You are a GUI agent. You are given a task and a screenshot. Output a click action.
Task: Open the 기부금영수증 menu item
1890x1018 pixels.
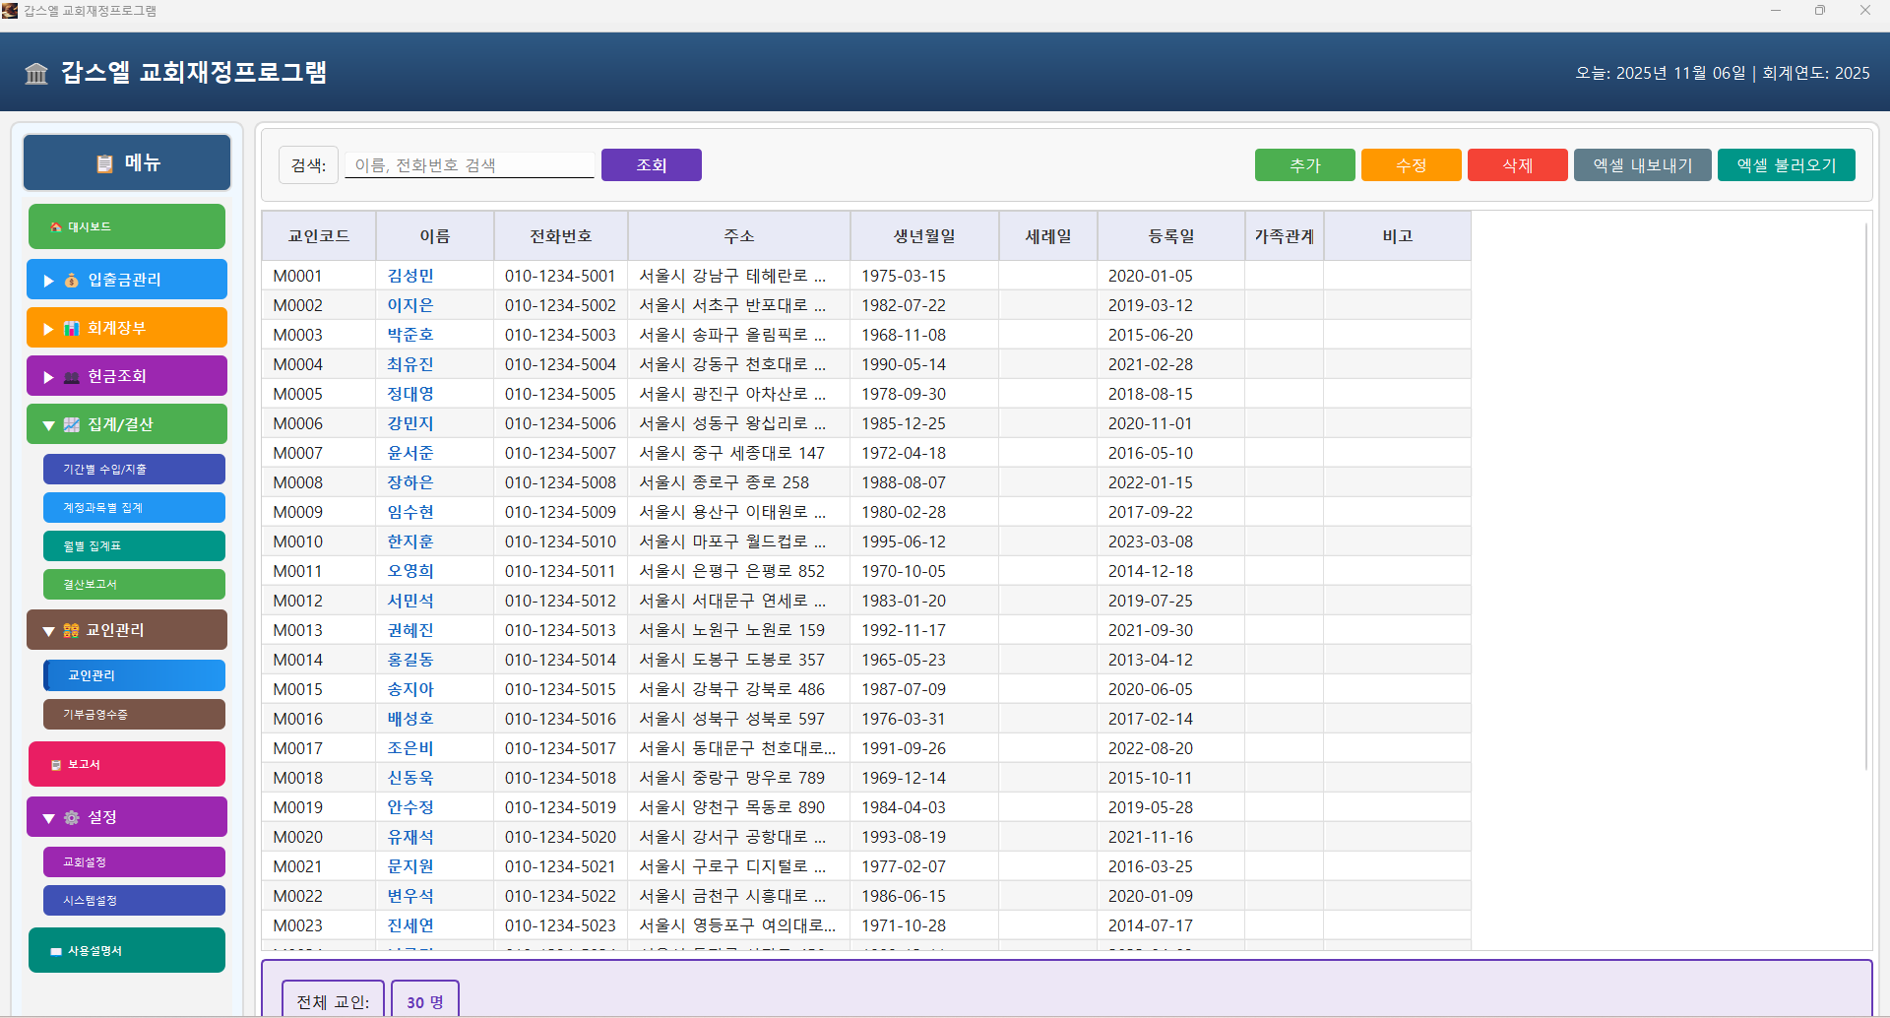134,715
